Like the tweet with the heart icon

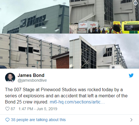point(7,109)
